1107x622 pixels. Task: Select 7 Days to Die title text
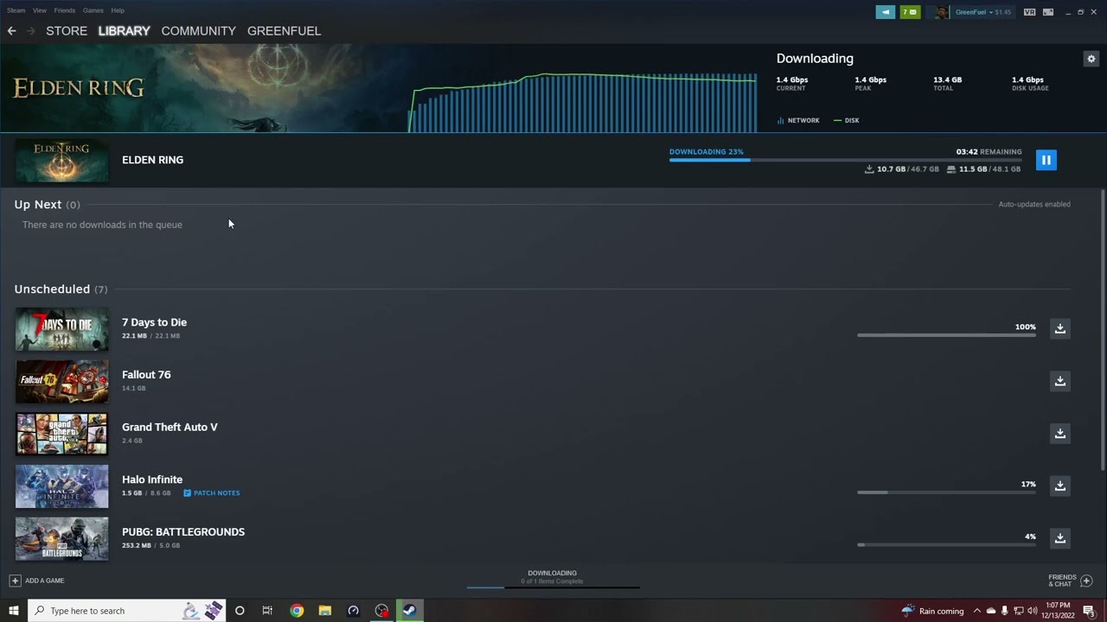[x=154, y=322]
